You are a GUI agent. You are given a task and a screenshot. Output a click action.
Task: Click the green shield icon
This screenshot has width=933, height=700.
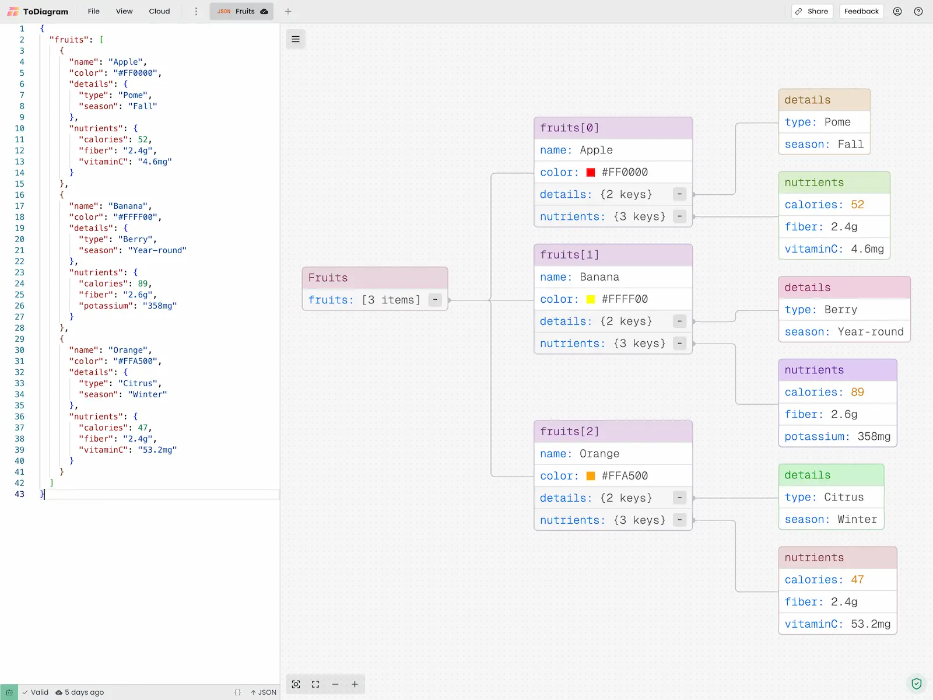[917, 683]
